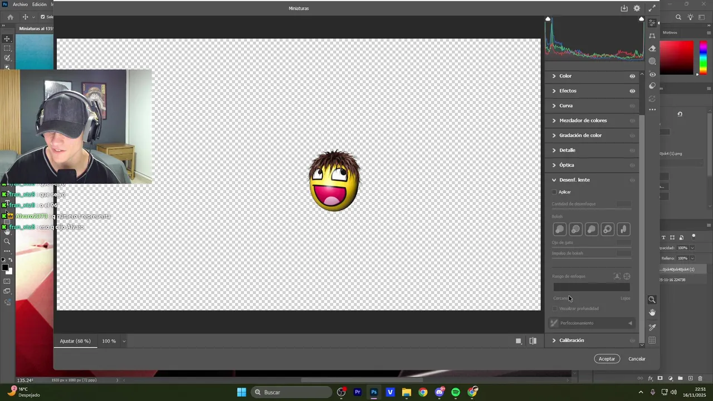Select Photoshop Rectangular Marquee tool
The width and height of the screenshot is (713, 401).
[7, 48]
